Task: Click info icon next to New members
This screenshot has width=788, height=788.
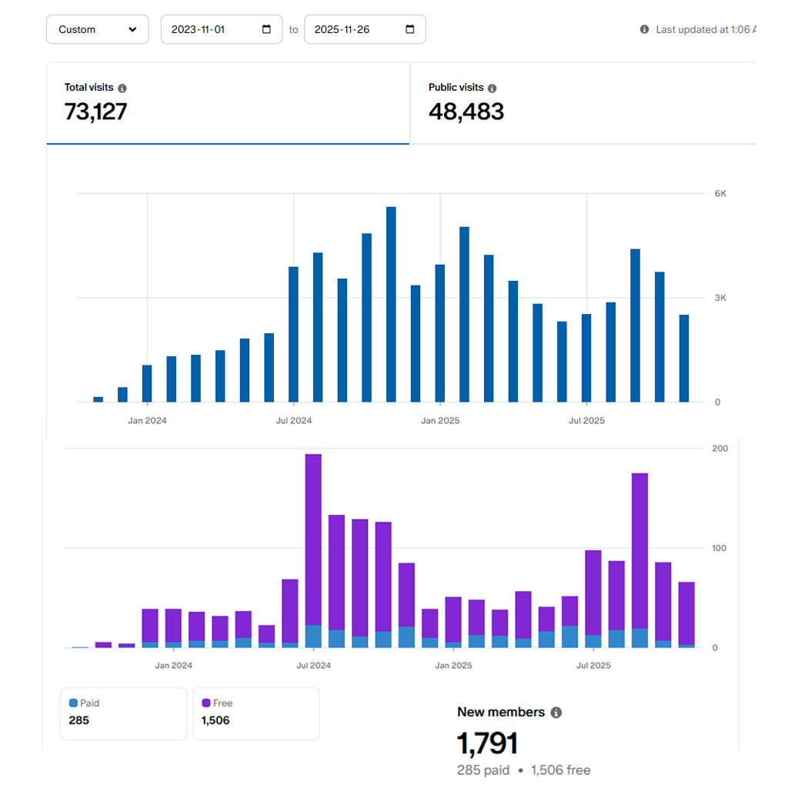Action: 556,713
